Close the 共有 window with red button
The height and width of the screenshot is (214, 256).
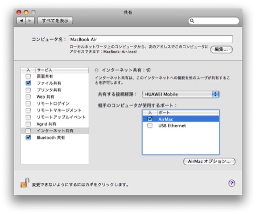(19, 12)
